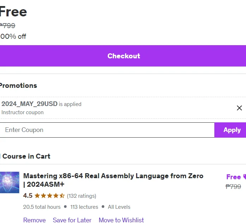Click the large Free total price

[x=14, y=12]
